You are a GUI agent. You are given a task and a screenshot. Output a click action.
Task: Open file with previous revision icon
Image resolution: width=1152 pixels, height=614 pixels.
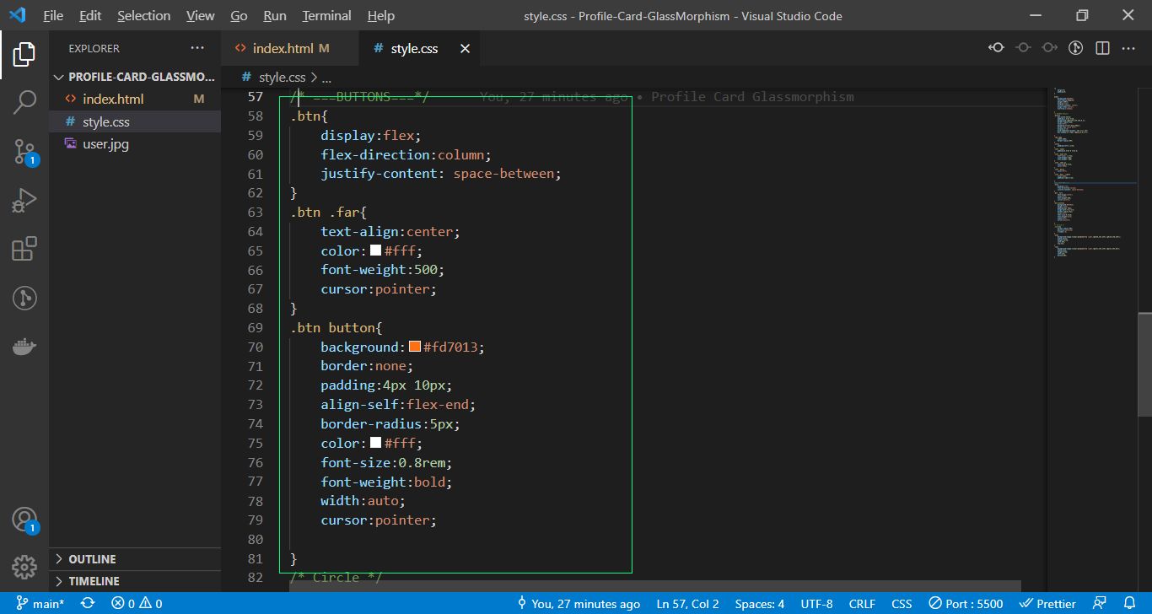(997, 48)
